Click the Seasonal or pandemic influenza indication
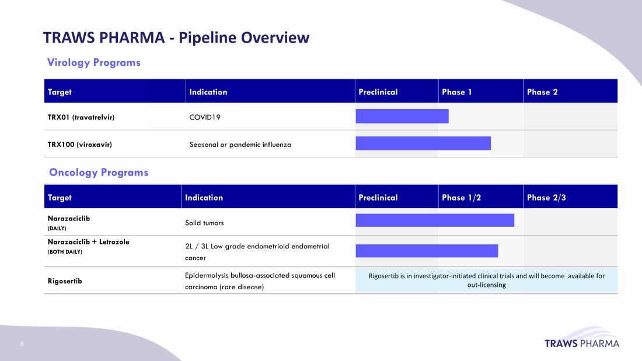This screenshot has width=642, height=361. point(240,145)
